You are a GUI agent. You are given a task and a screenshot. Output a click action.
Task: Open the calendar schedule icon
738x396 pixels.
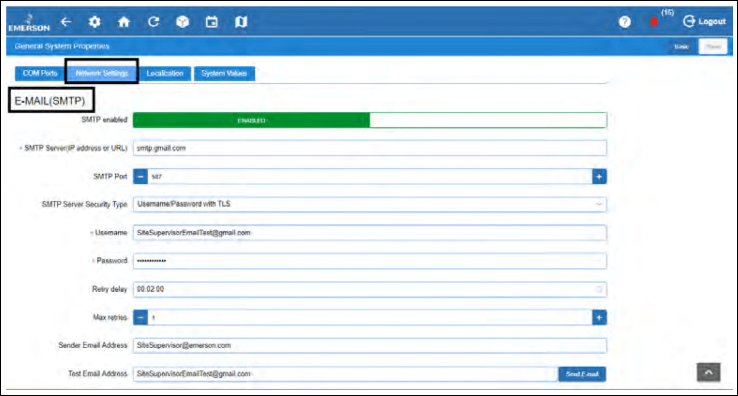pyautogui.click(x=212, y=22)
